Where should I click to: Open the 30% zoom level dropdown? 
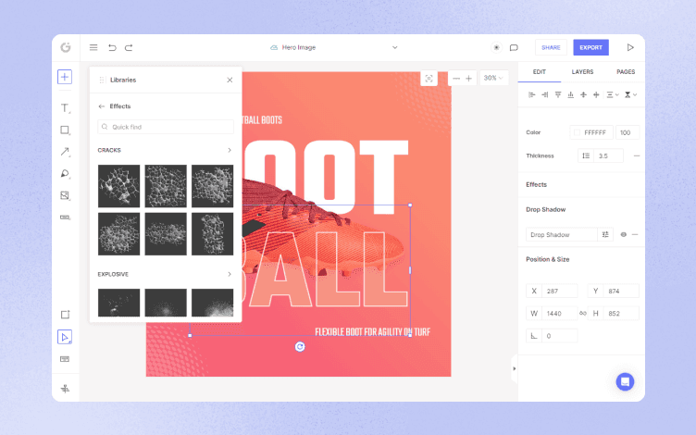pyautogui.click(x=493, y=78)
